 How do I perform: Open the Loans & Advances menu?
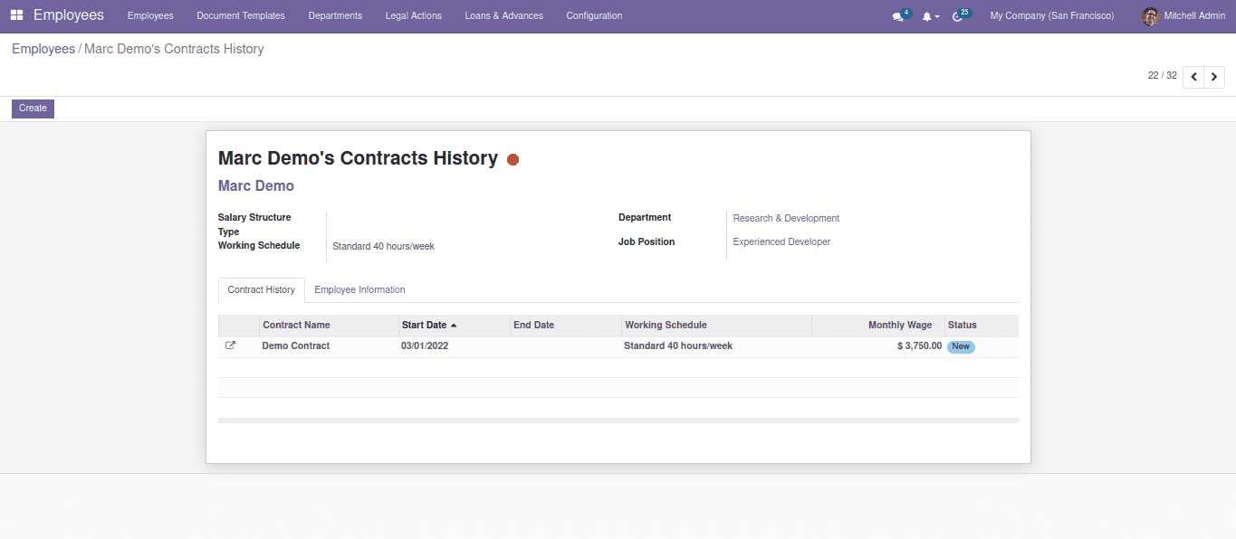tap(503, 16)
